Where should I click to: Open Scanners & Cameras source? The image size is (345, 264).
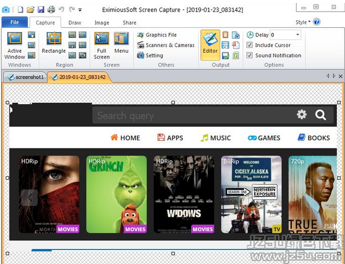[166, 45]
